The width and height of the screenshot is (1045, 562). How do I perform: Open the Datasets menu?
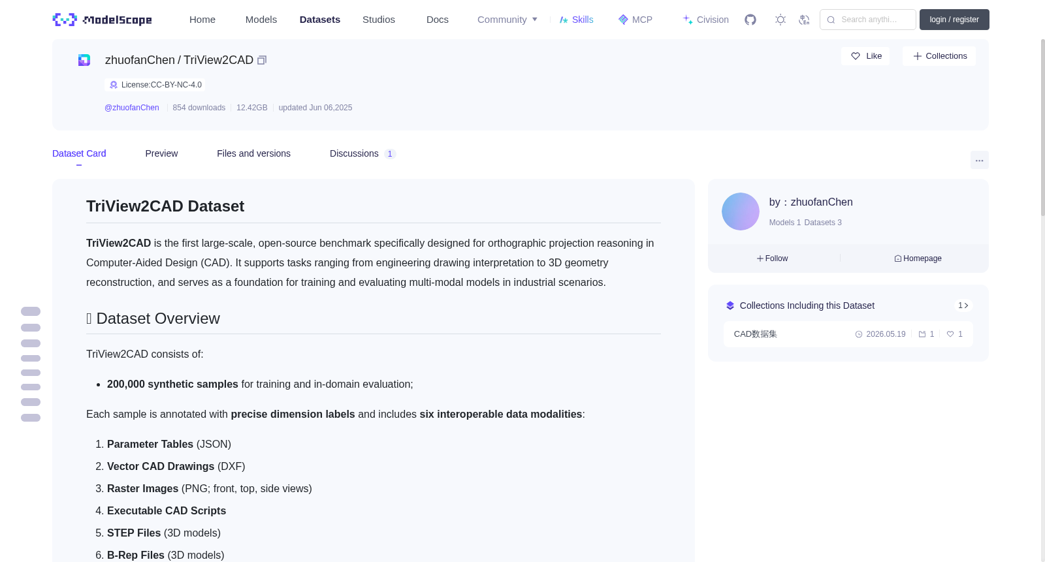pyautogui.click(x=320, y=20)
